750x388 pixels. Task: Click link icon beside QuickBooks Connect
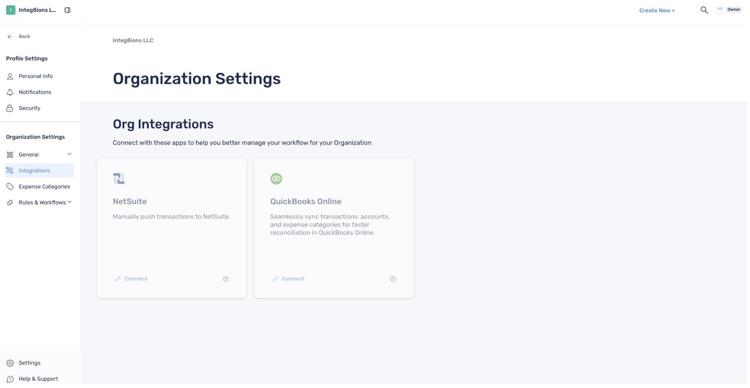[x=275, y=279]
